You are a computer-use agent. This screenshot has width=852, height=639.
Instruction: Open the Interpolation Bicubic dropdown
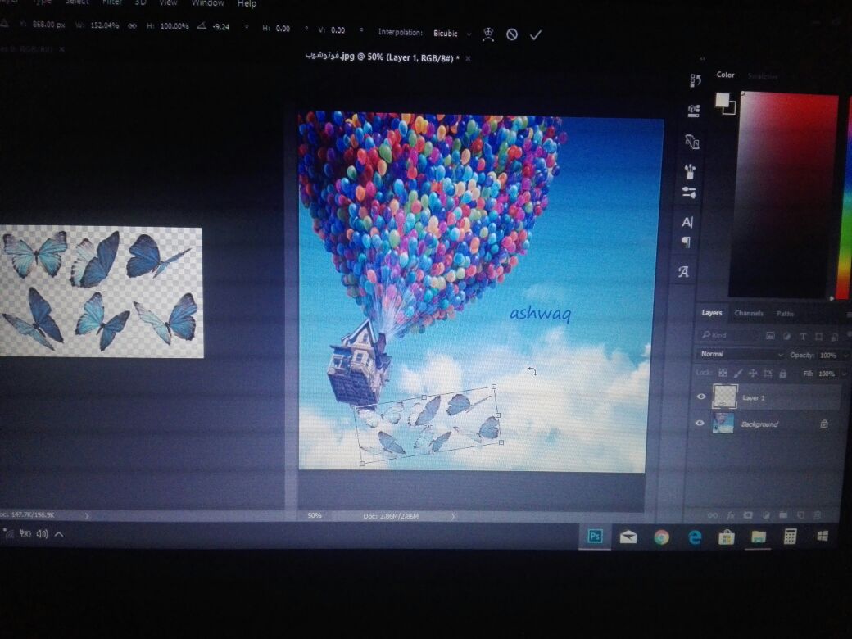(452, 34)
